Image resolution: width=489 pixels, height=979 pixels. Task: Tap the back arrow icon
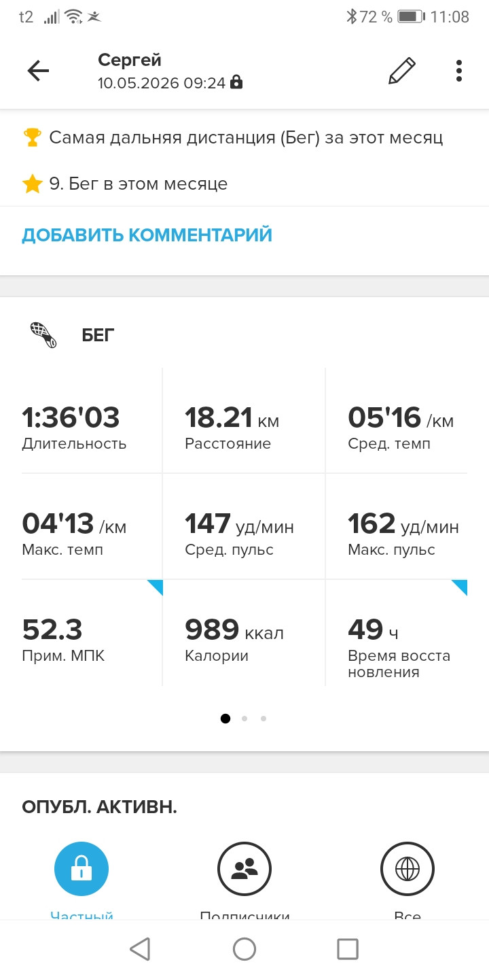point(38,71)
